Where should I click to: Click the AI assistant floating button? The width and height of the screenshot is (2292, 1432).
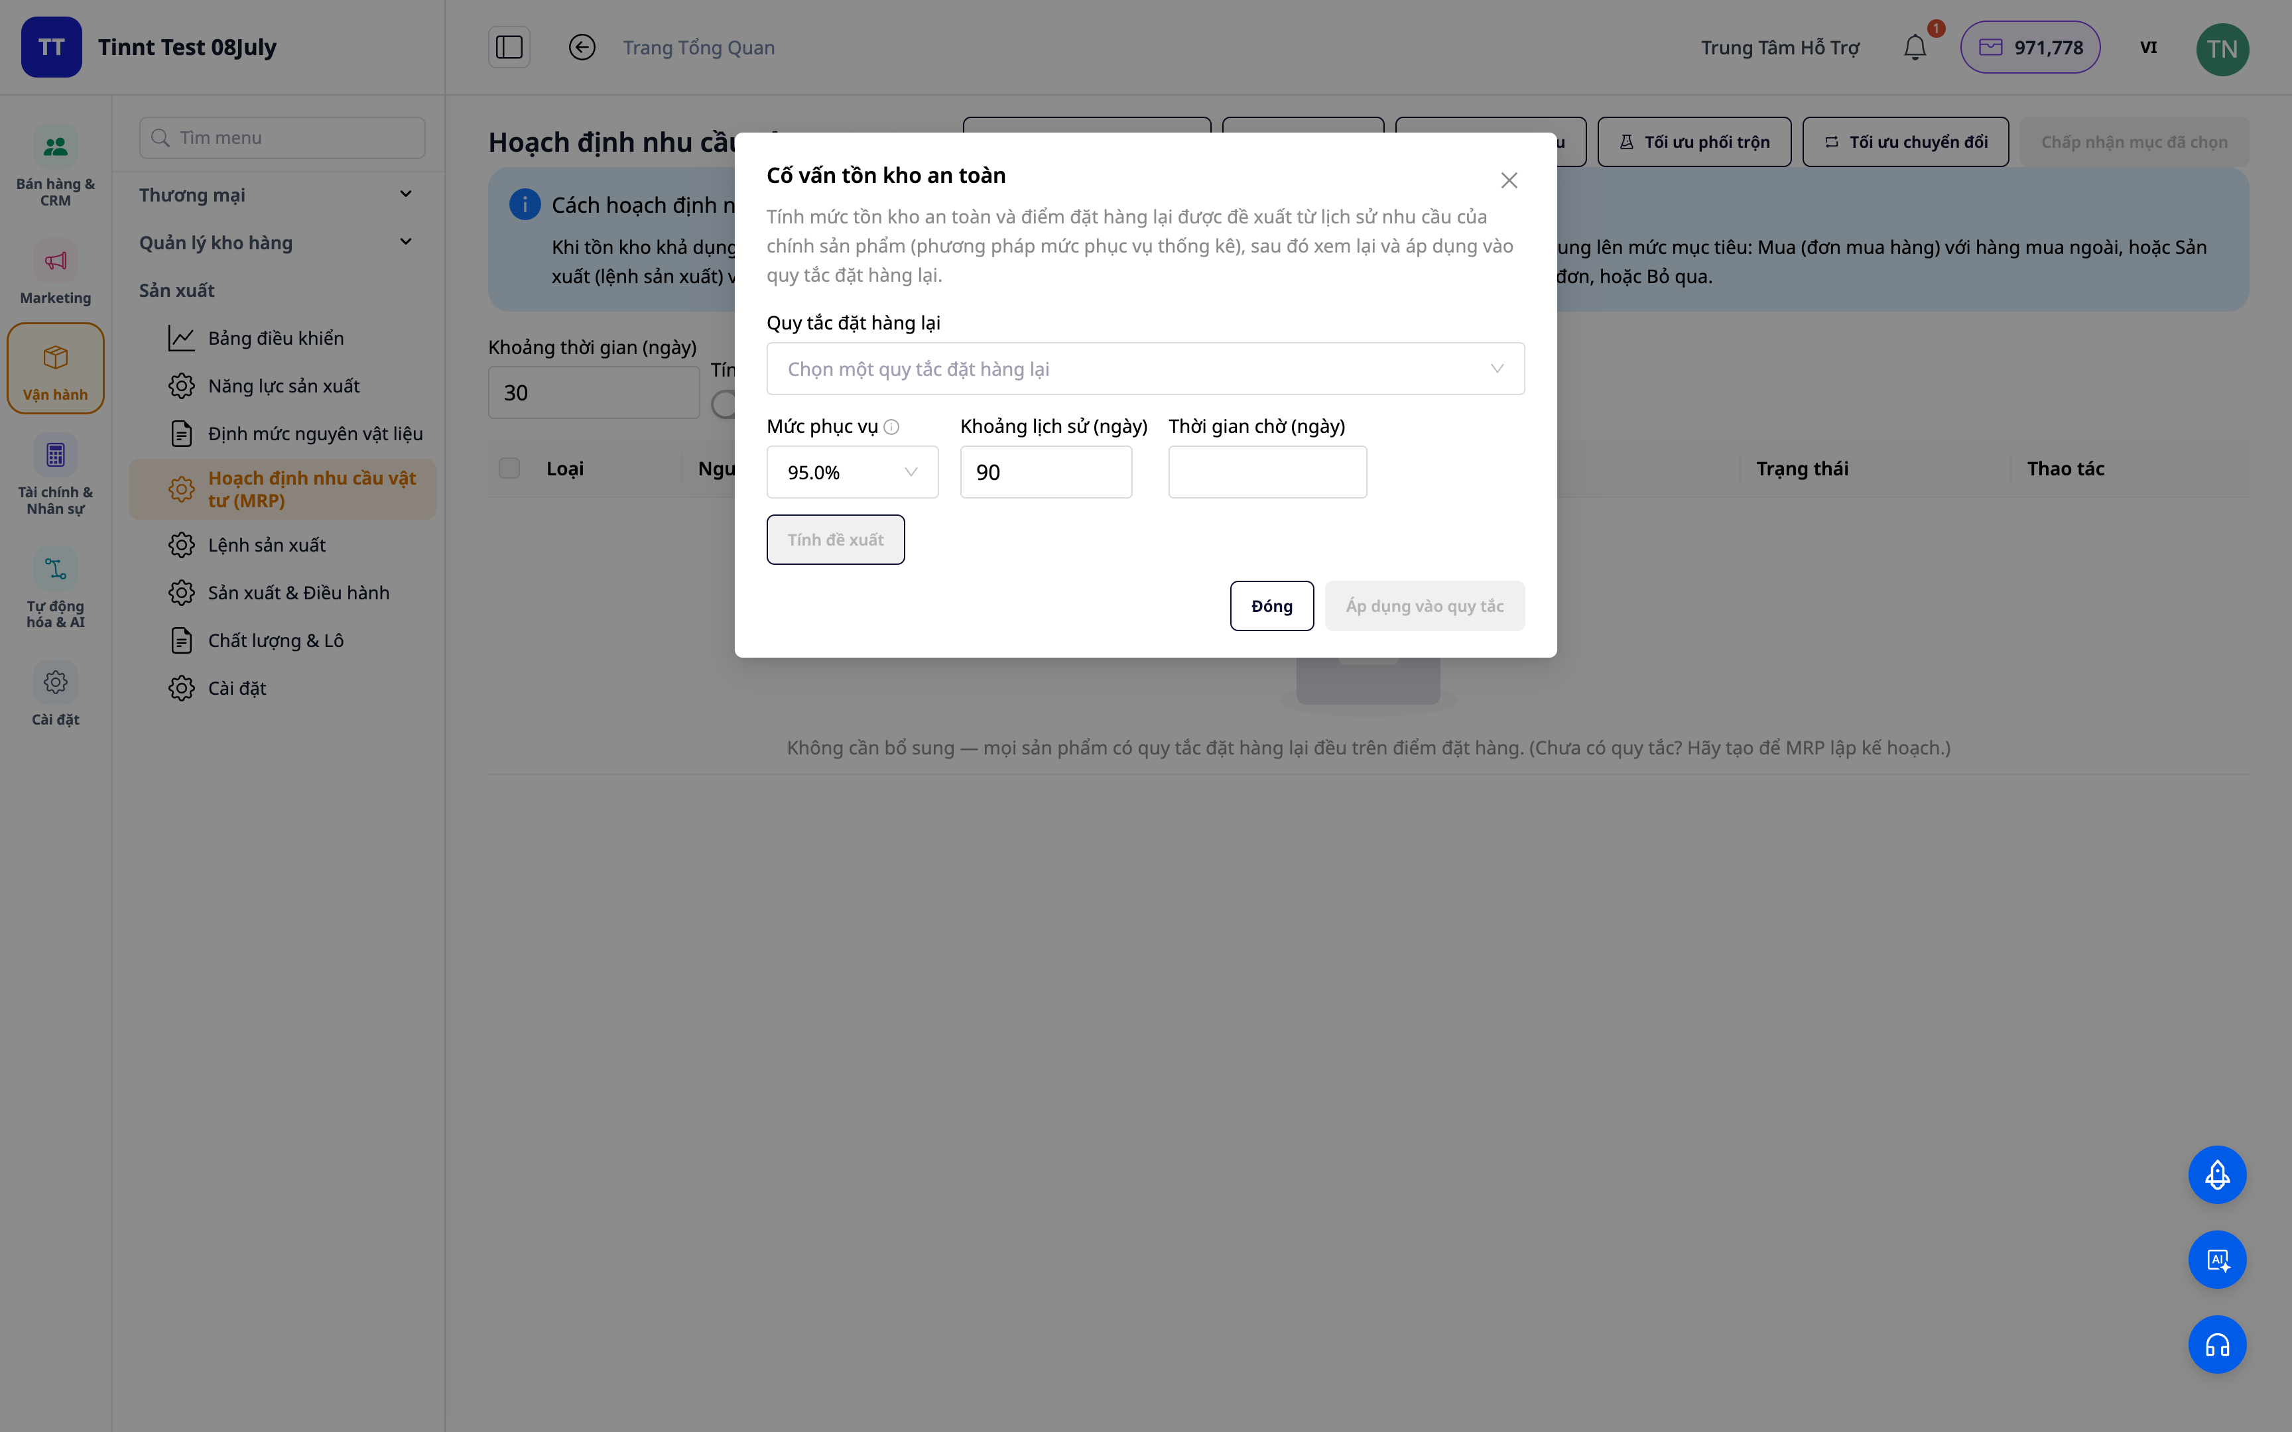click(x=2216, y=1259)
